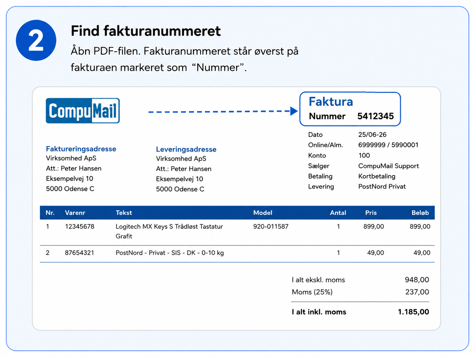This screenshot has height=357, width=475.
Task: Click the 'Pris' column header
Action: click(371, 213)
